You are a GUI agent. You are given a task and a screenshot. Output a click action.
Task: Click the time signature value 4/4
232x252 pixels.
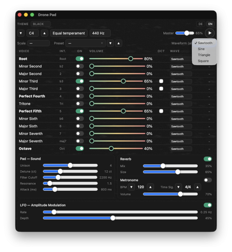point(188,187)
